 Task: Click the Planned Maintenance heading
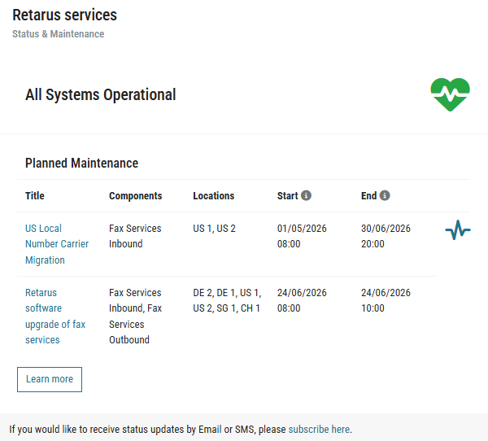[81, 164]
